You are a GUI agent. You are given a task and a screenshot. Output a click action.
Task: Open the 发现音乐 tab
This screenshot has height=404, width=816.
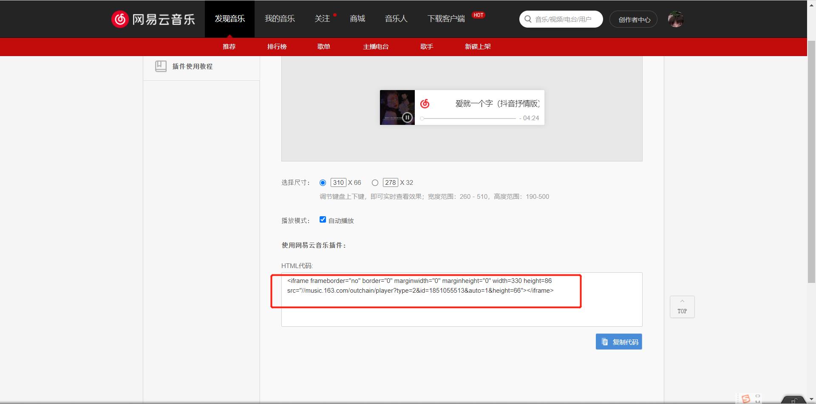[x=229, y=19]
